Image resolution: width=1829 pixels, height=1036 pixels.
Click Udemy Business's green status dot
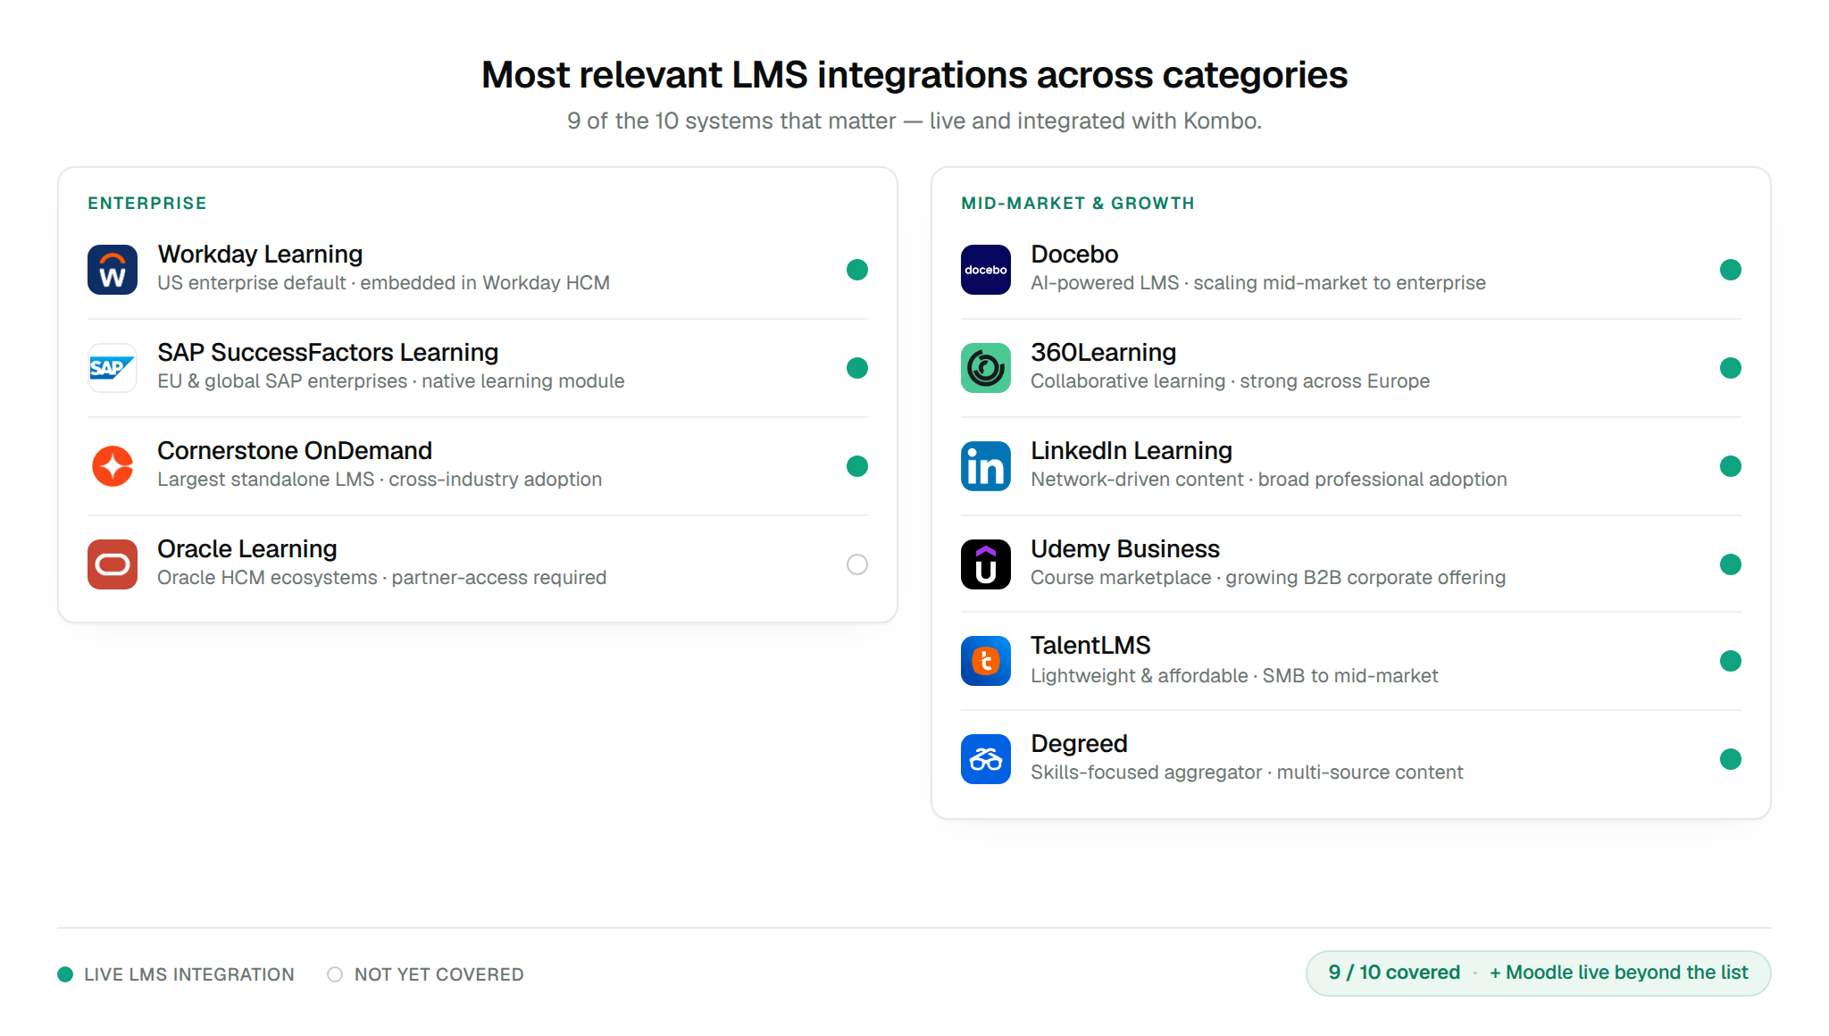click(1731, 564)
